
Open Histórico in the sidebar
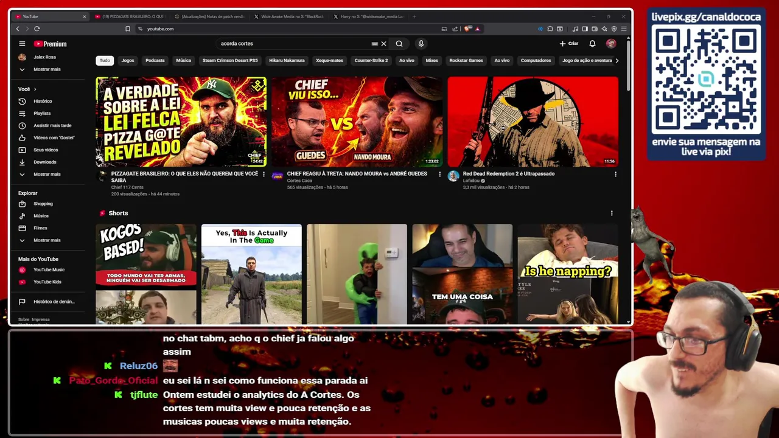pos(43,101)
